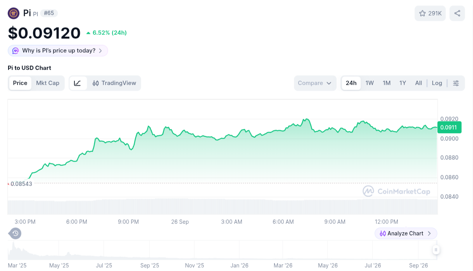This screenshot has height=271, width=473.
Task: Open TradingView candlestick chart
Action: click(x=114, y=83)
